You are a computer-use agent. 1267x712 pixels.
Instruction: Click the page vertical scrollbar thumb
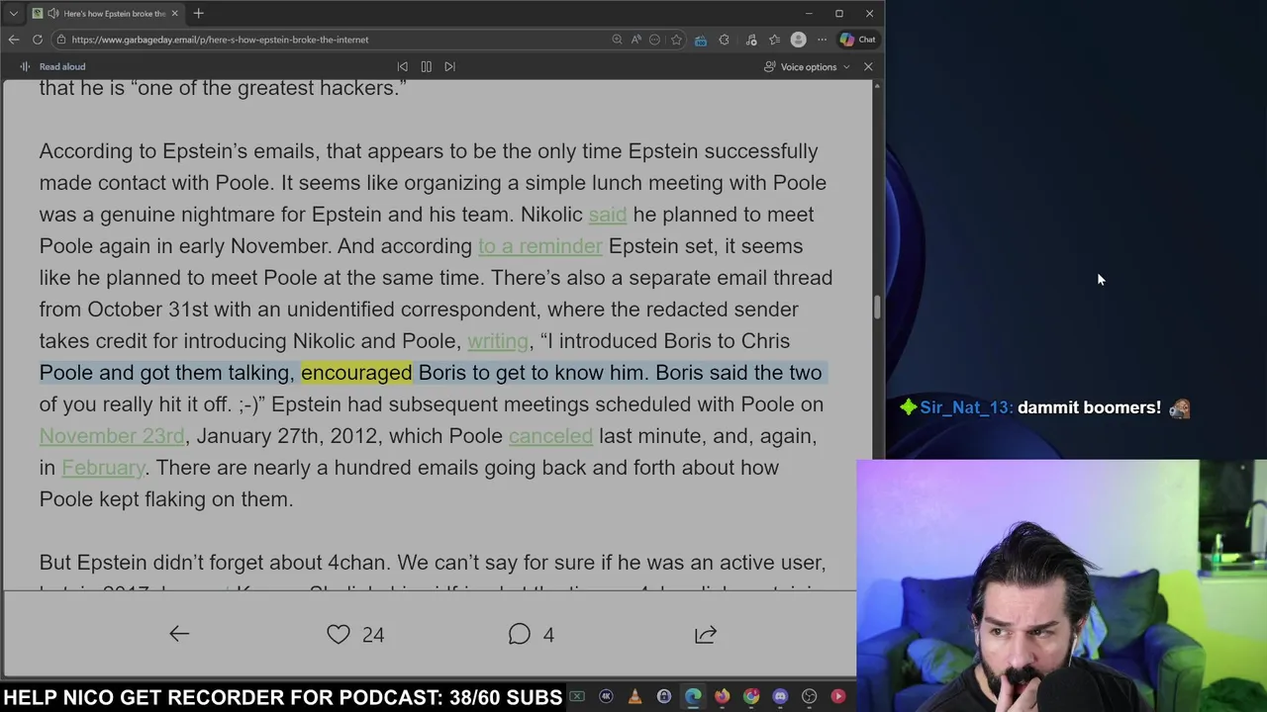point(876,307)
